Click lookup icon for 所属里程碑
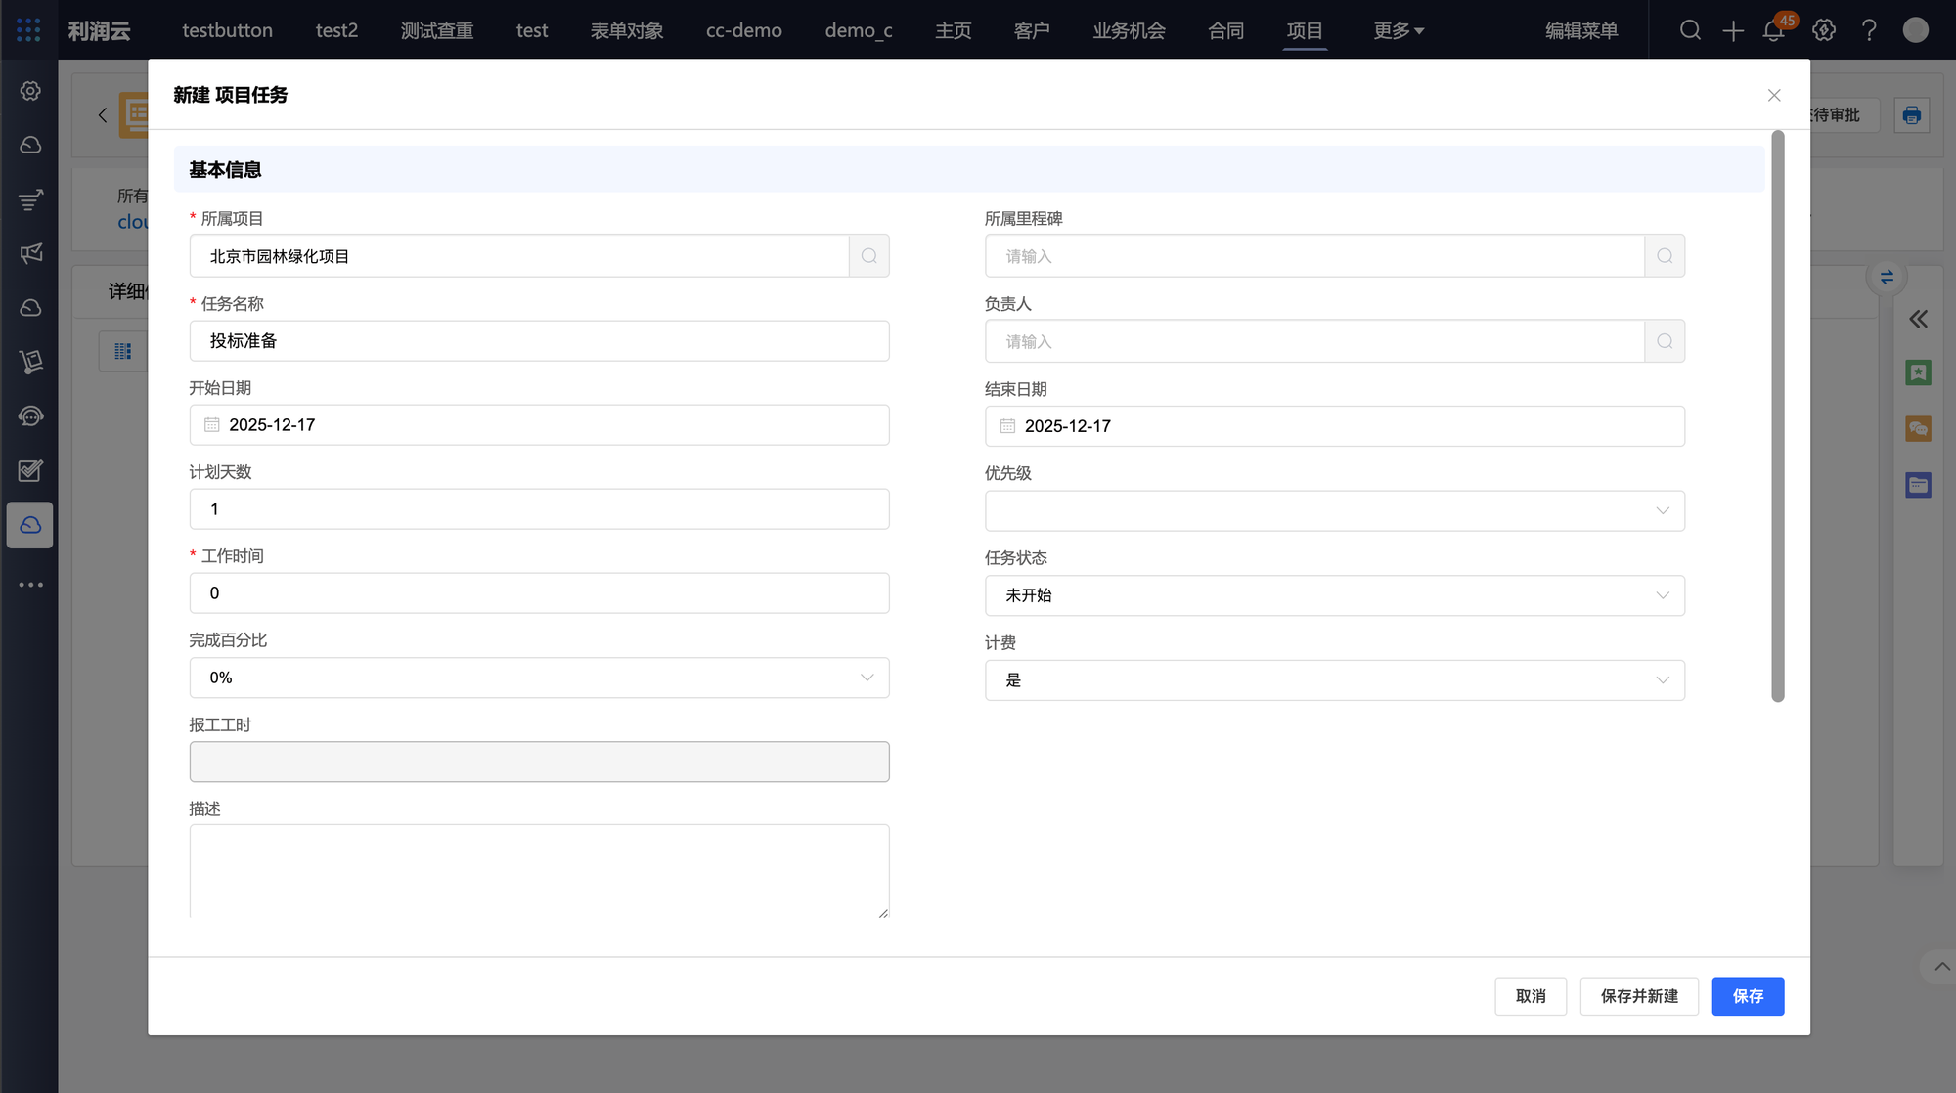Screen dimensions: 1956x1093 point(1664,256)
